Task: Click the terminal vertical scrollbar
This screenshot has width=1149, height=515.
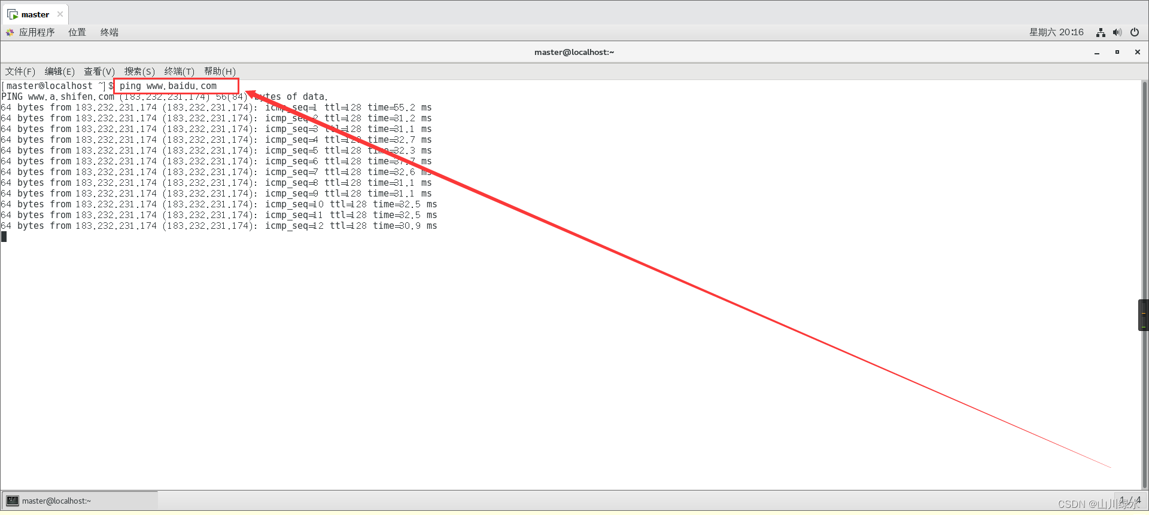Action: point(1144,285)
